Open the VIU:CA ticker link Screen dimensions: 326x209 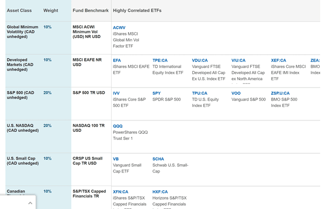point(238,60)
